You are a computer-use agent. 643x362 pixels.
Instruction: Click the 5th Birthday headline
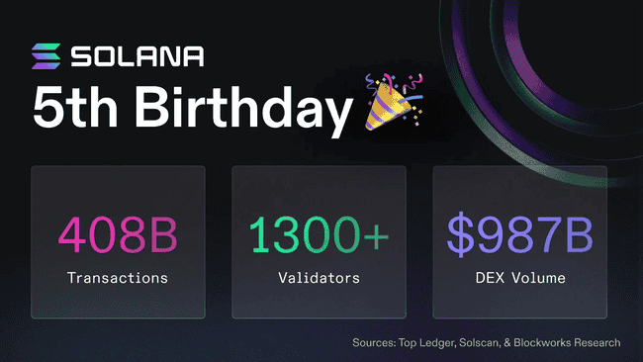pos(192,108)
